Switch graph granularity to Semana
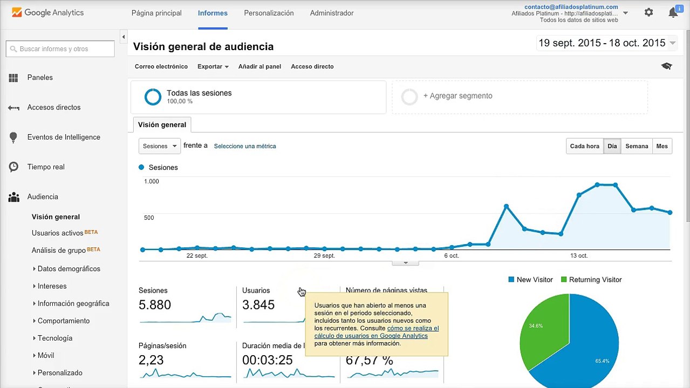The height and width of the screenshot is (388, 690). click(637, 146)
